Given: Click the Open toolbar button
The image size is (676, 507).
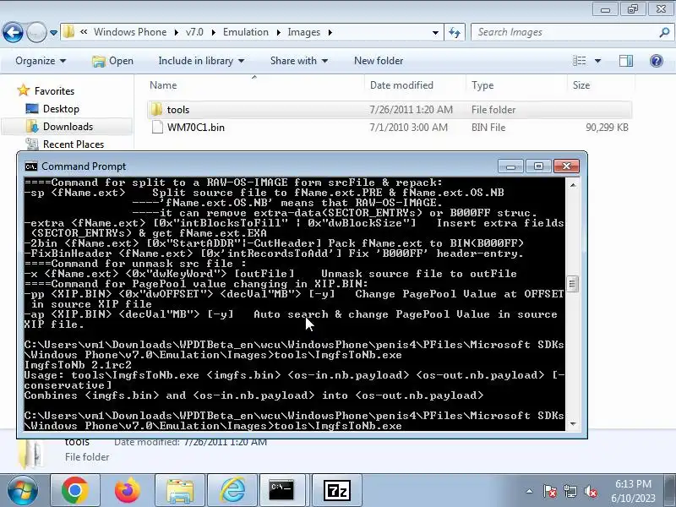Looking at the screenshot, I should 113,61.
